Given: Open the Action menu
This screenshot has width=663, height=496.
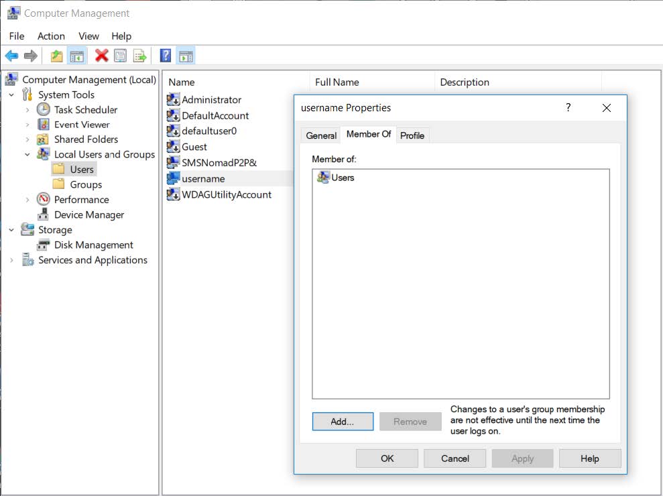Looking at the screenshot, I should (52, 36).
